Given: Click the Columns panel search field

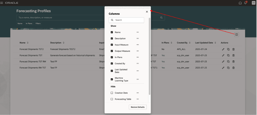Looking at the screenshot, I should [x=126, y=20].
